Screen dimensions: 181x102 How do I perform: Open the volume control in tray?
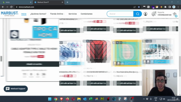click(164, 99)
